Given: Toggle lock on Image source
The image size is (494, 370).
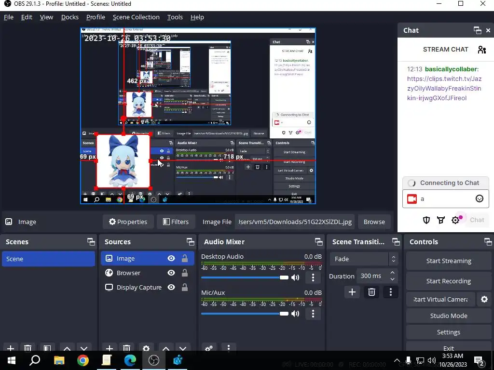Looking at the screenshot, I should pos(185,258).
